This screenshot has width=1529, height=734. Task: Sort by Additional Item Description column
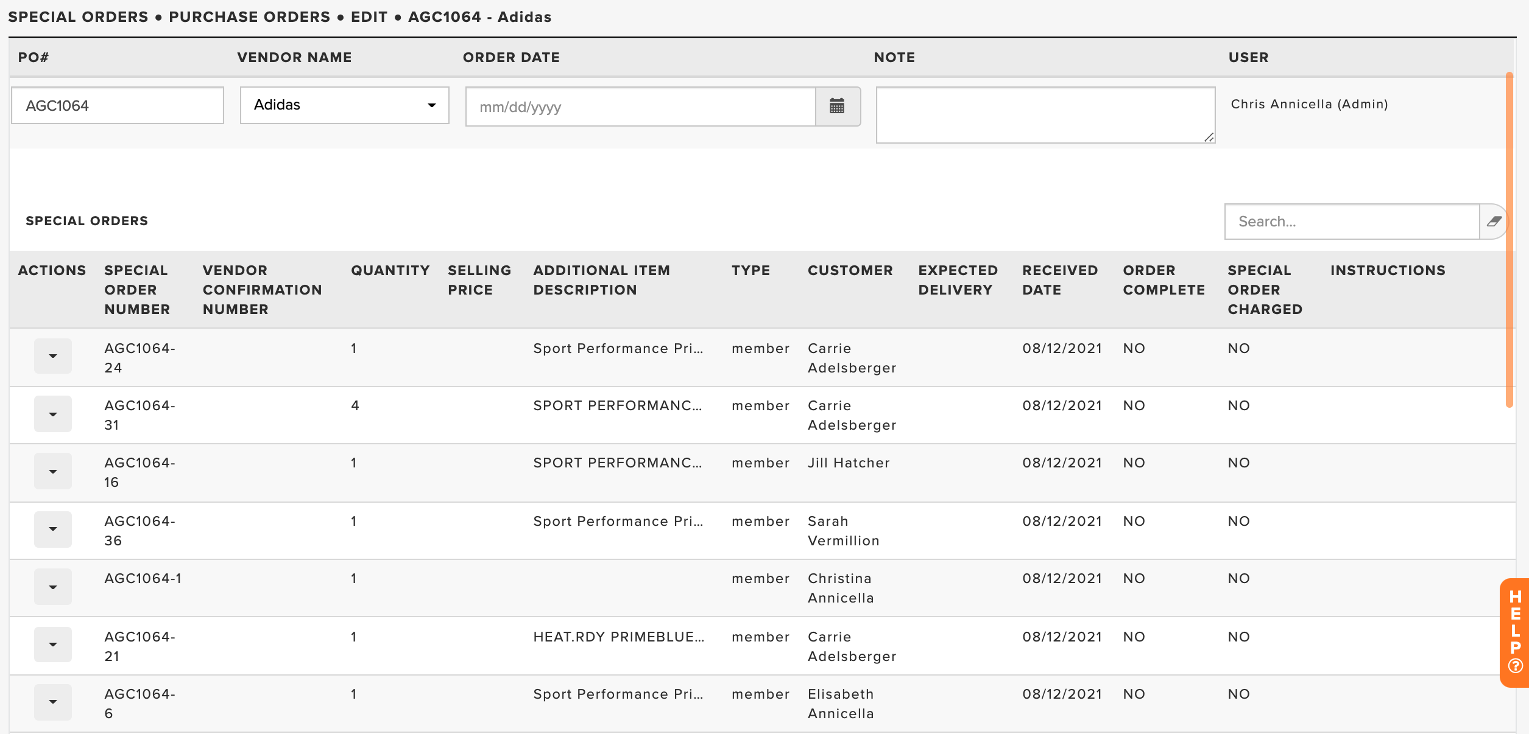click(602, 280)
